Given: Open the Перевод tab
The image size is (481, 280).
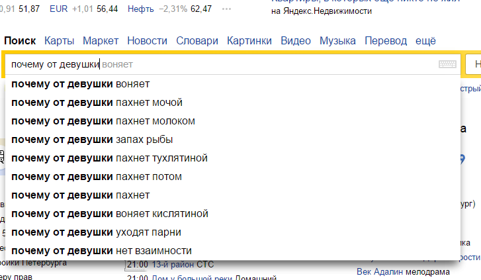Looking at the screenshot, I should coord(386,41).
